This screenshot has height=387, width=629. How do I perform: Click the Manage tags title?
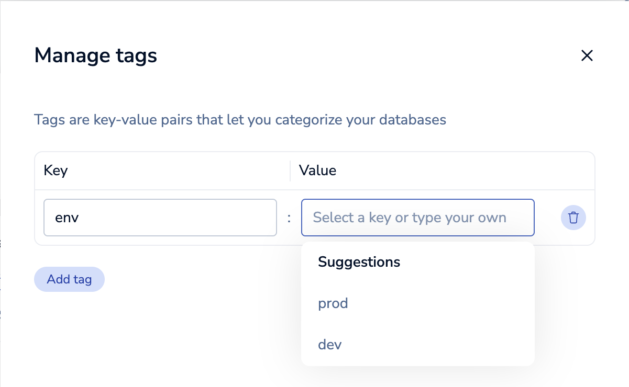(x=96, y=55)
